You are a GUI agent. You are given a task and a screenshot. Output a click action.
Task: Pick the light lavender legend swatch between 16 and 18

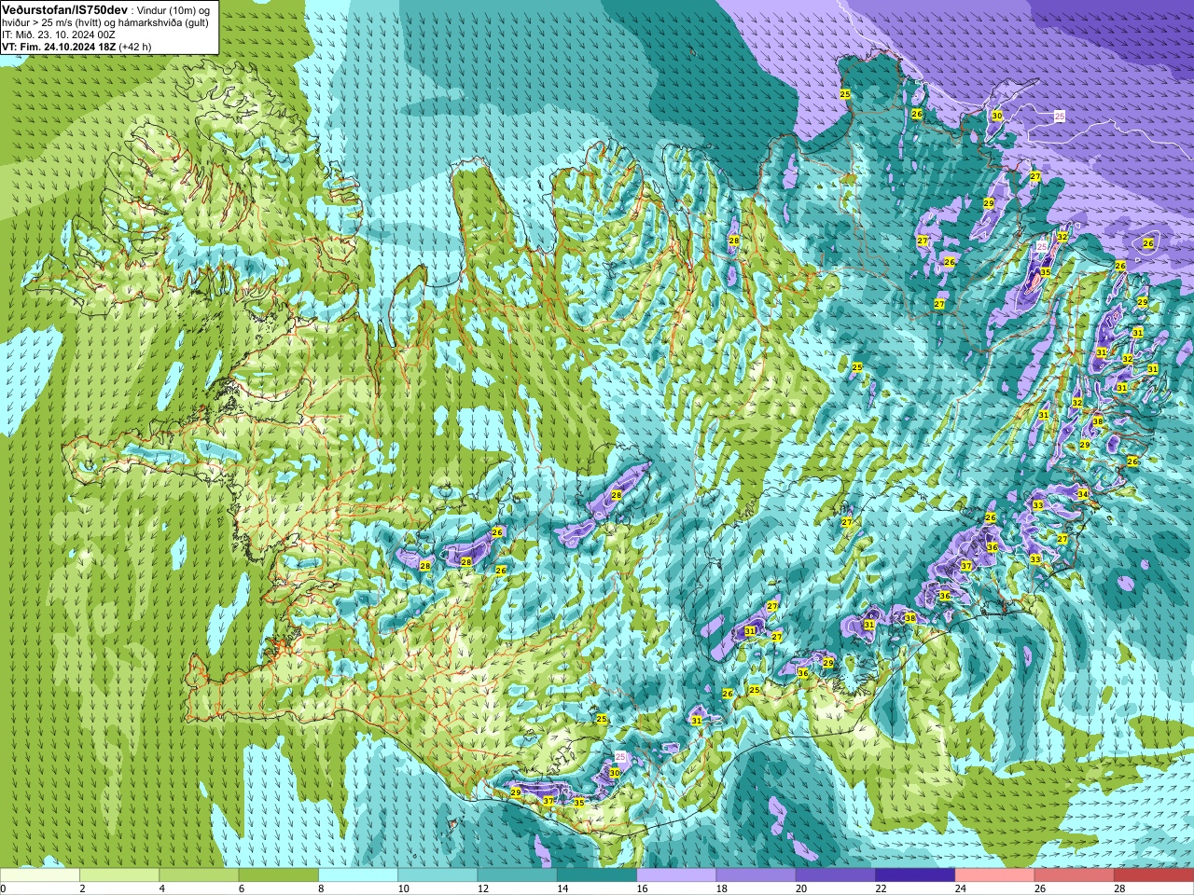[x=676, y=874]
